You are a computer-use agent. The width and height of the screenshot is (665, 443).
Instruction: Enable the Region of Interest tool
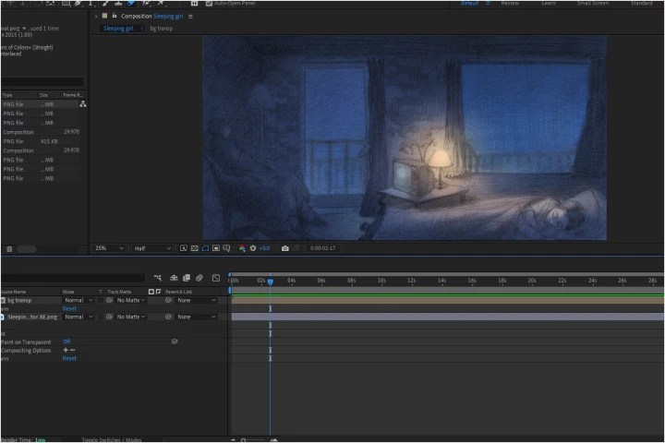(216, 248)
